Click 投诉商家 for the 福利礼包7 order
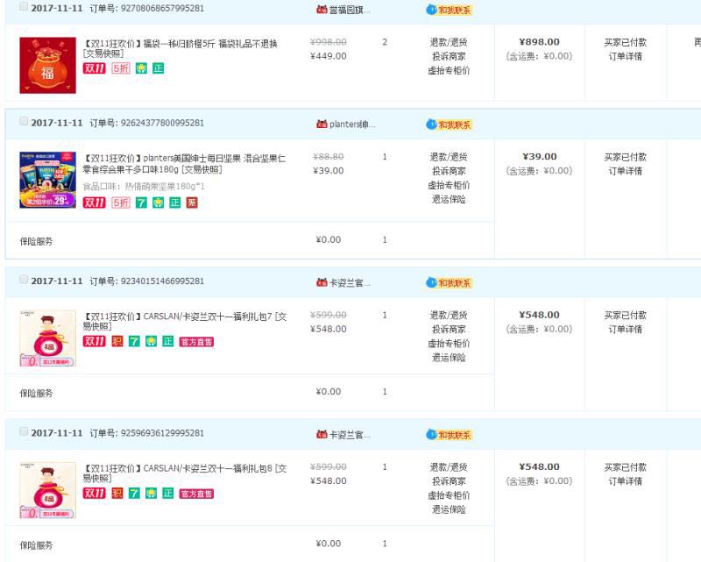This screenshot has height=562, width=701. pos(448,330)
